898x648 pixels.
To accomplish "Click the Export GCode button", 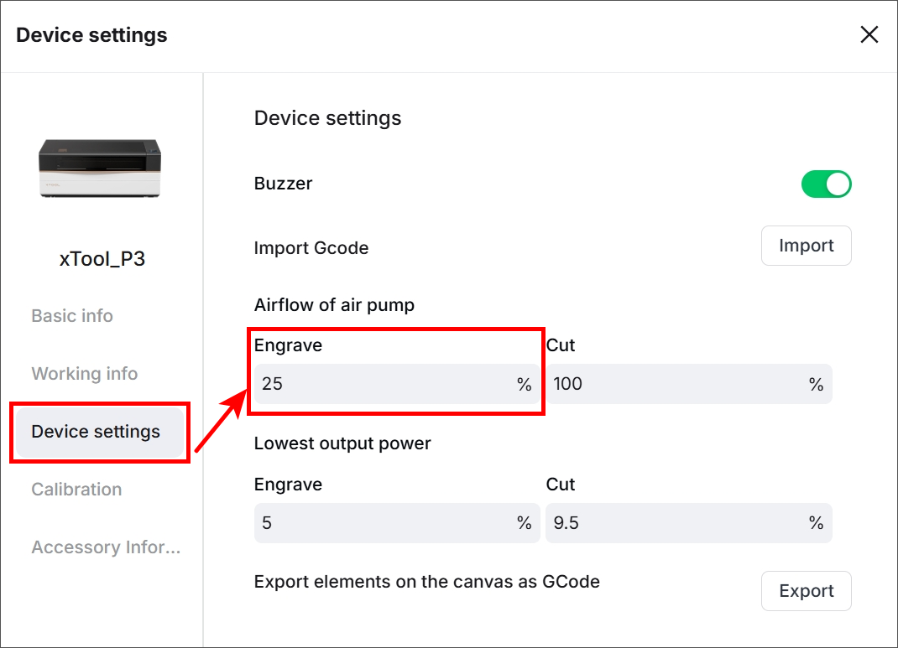I will 806,591.
